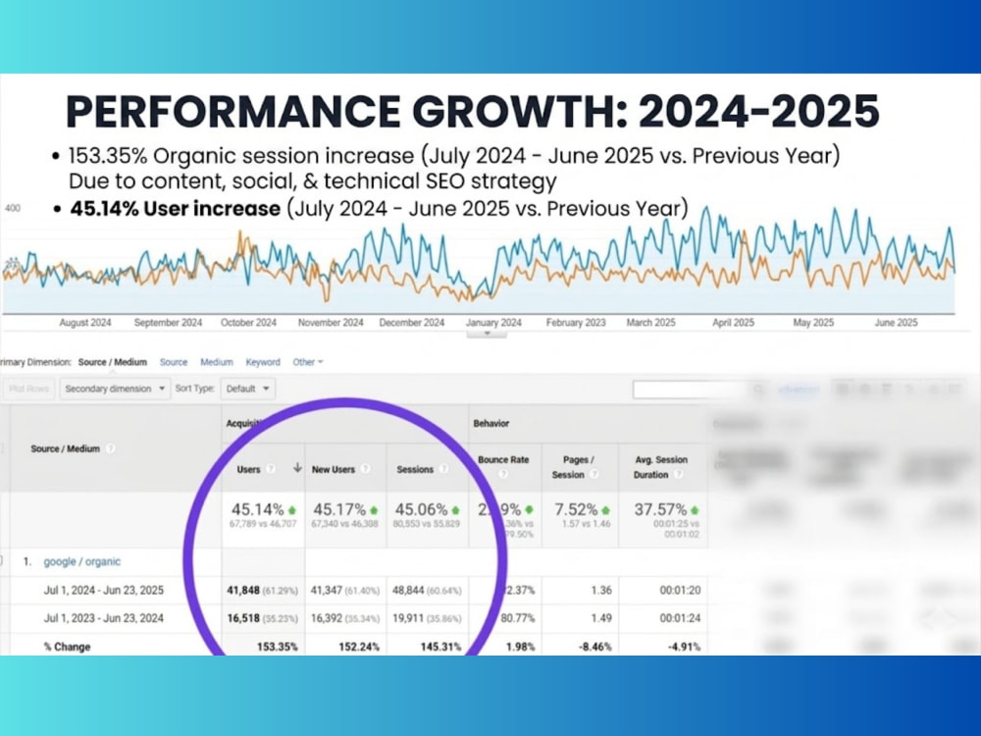Open the google / organic source link
This screenshot has height=736, width=981.
tap(82, 561)
